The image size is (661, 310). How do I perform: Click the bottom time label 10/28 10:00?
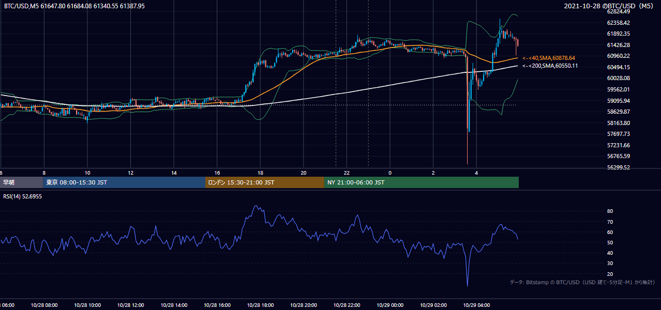click(x=87, y=305)
